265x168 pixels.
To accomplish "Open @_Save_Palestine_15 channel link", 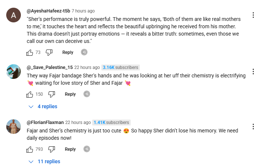I will click(50, 67).
